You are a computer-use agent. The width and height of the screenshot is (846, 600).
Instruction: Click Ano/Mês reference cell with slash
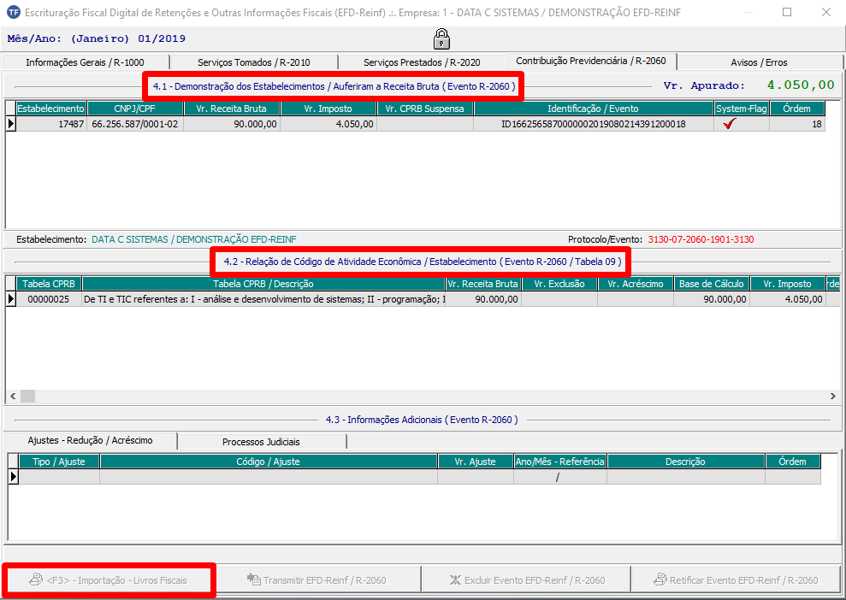(560, 477)
